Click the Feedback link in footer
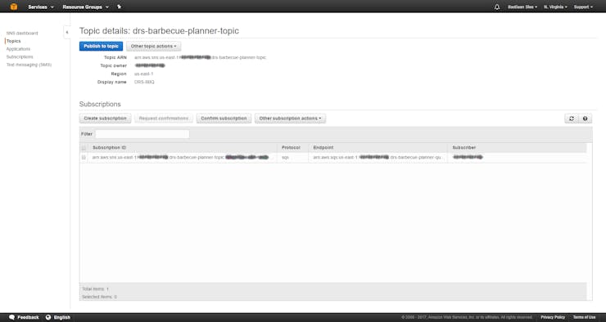Image resolution: width=606 pixels, height=322 pixels. [x=28, y=317]
